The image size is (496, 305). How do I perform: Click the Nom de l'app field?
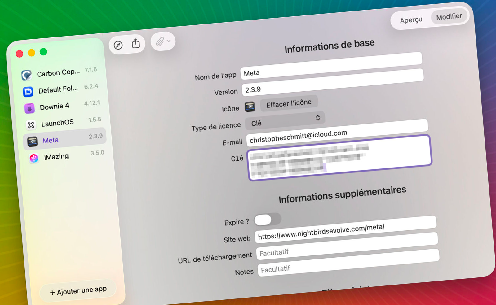point(331,66)
